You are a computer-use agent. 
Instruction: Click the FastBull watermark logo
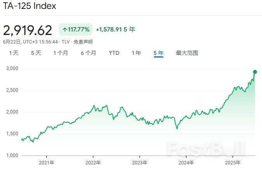click(x=206, y=149)
